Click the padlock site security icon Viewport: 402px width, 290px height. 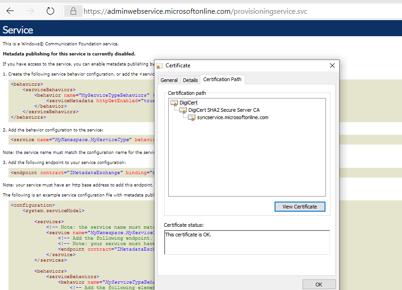[73, 11]
